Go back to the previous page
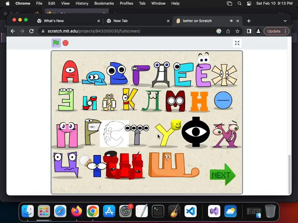The height and width of the screenshot is (223, 298). pyautogui.click(x=13, y=31)
